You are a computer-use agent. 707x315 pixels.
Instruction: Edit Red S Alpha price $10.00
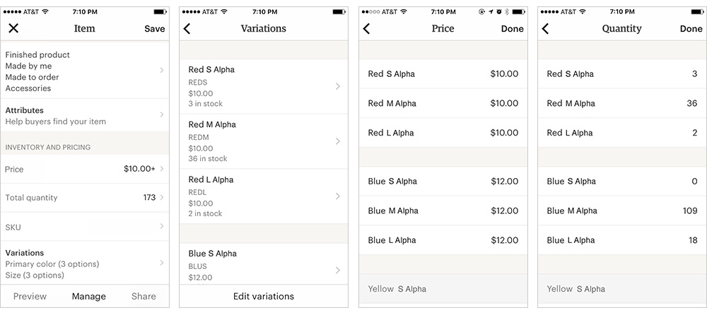504,74
